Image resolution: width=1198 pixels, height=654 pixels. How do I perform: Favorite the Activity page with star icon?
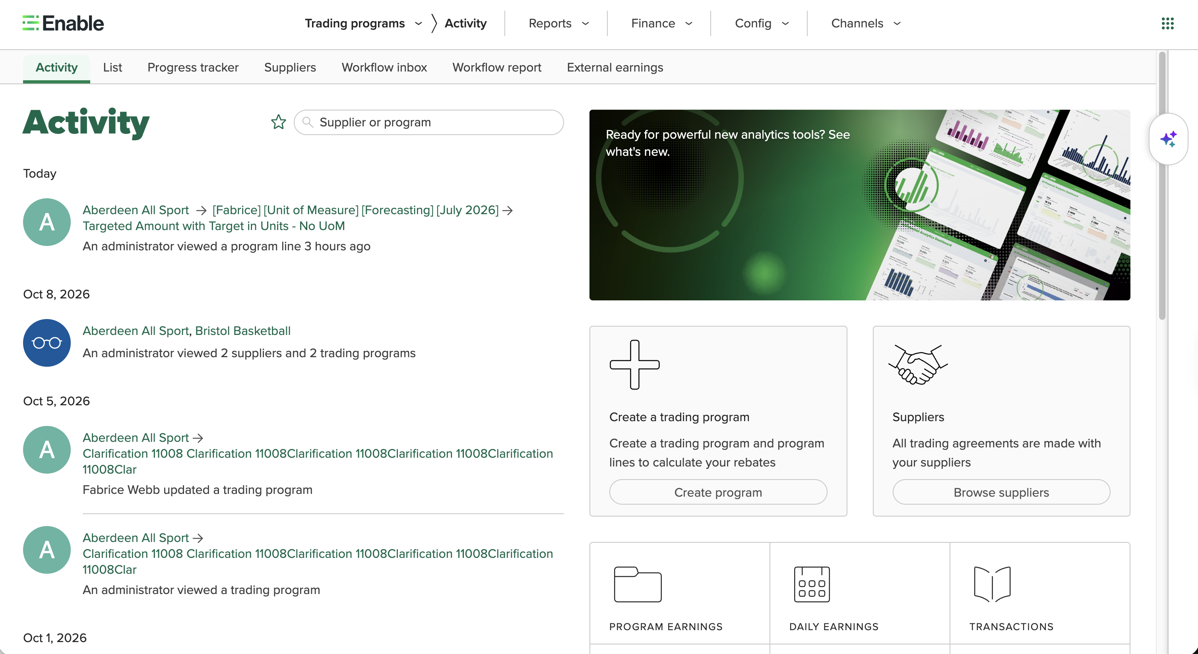click(279, 122)
